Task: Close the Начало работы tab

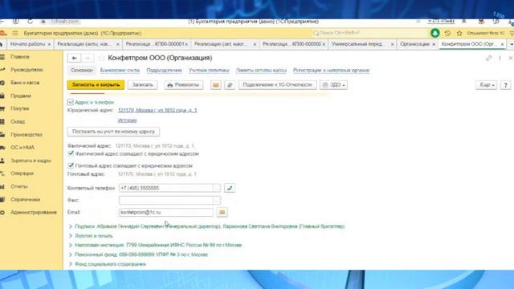Action: 49,44
